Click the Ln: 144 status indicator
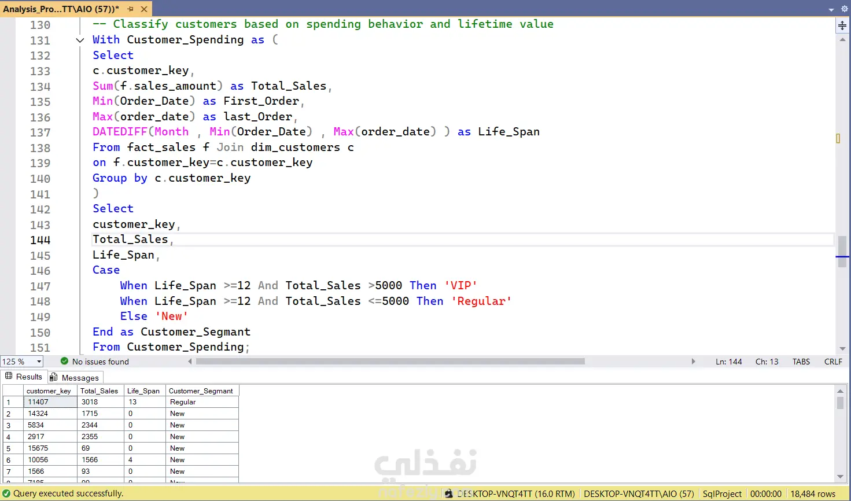The height and width of the screenshot is (501, 851). 728,362
